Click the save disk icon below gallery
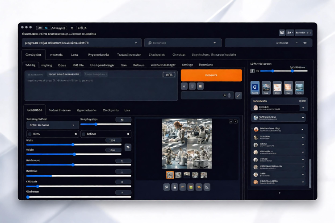 tap(175, 187)
